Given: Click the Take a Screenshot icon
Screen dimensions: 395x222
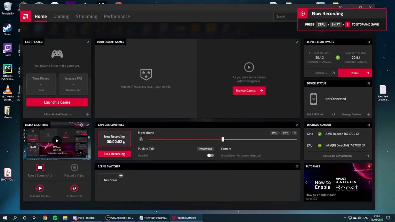Looking at the screenshot, I should point(40,168).
